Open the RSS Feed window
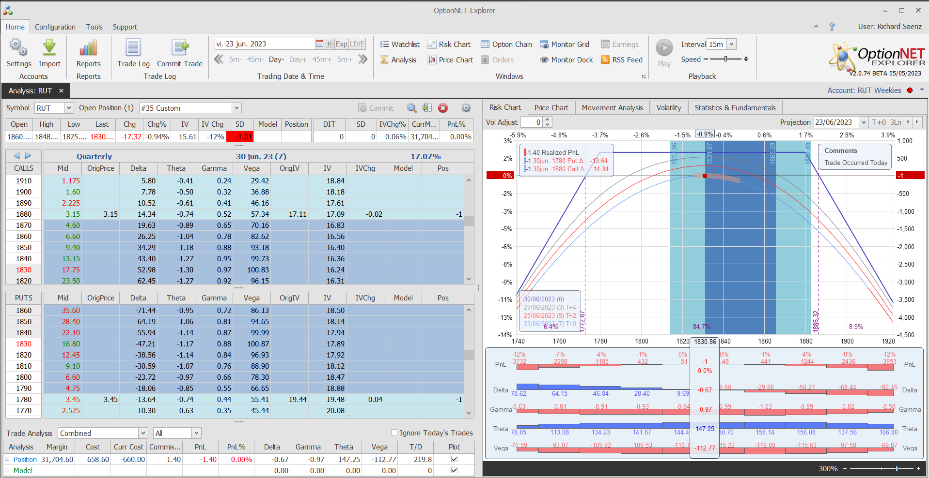This screenshot has width=929, height=478. 621,60
